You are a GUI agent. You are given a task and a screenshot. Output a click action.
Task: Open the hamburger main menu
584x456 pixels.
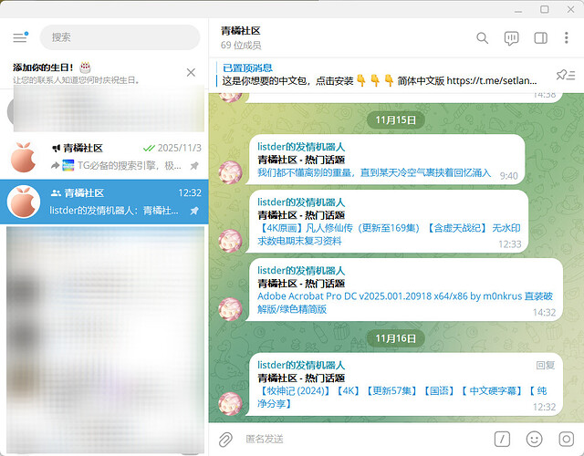(20, 37)
